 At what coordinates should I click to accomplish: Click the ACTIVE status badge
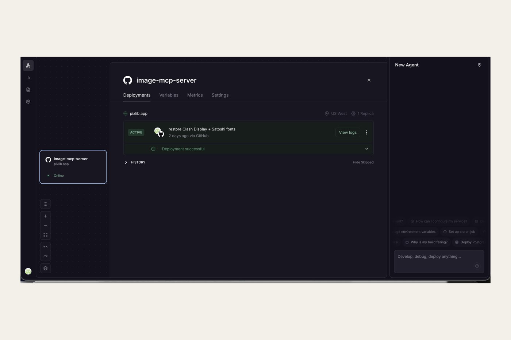(x=136, y=133)
